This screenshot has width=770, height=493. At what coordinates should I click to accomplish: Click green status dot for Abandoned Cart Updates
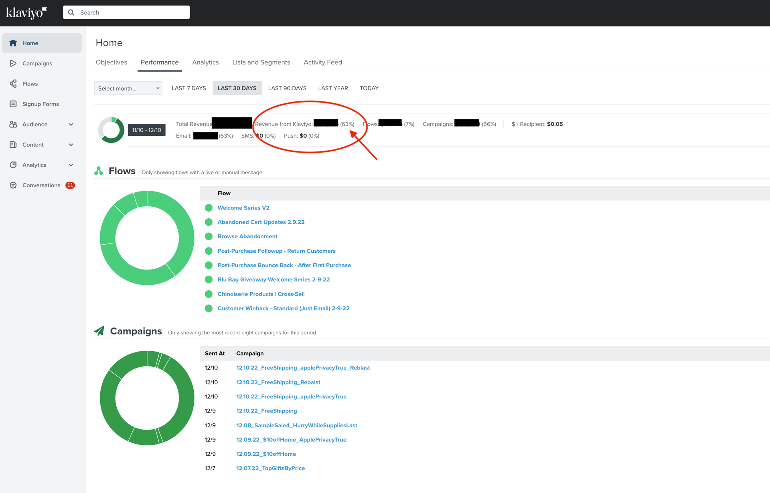pos(209,222)
